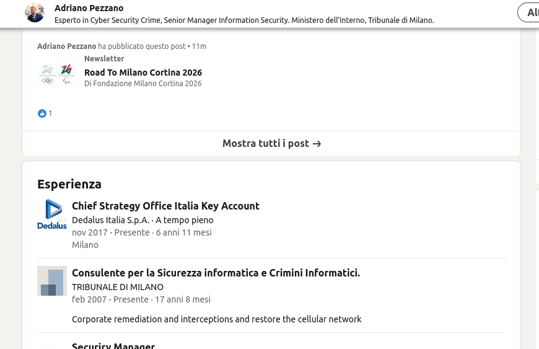Open 'Chief Strategy Office Italia Key Account' position
The width and height of the screenshot is (539, 349).
(165, 206)
